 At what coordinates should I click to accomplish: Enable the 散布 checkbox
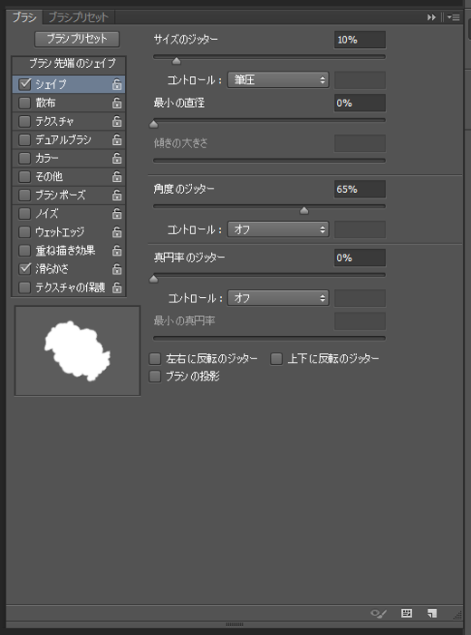pyautogui.click(x=24, y=103)
